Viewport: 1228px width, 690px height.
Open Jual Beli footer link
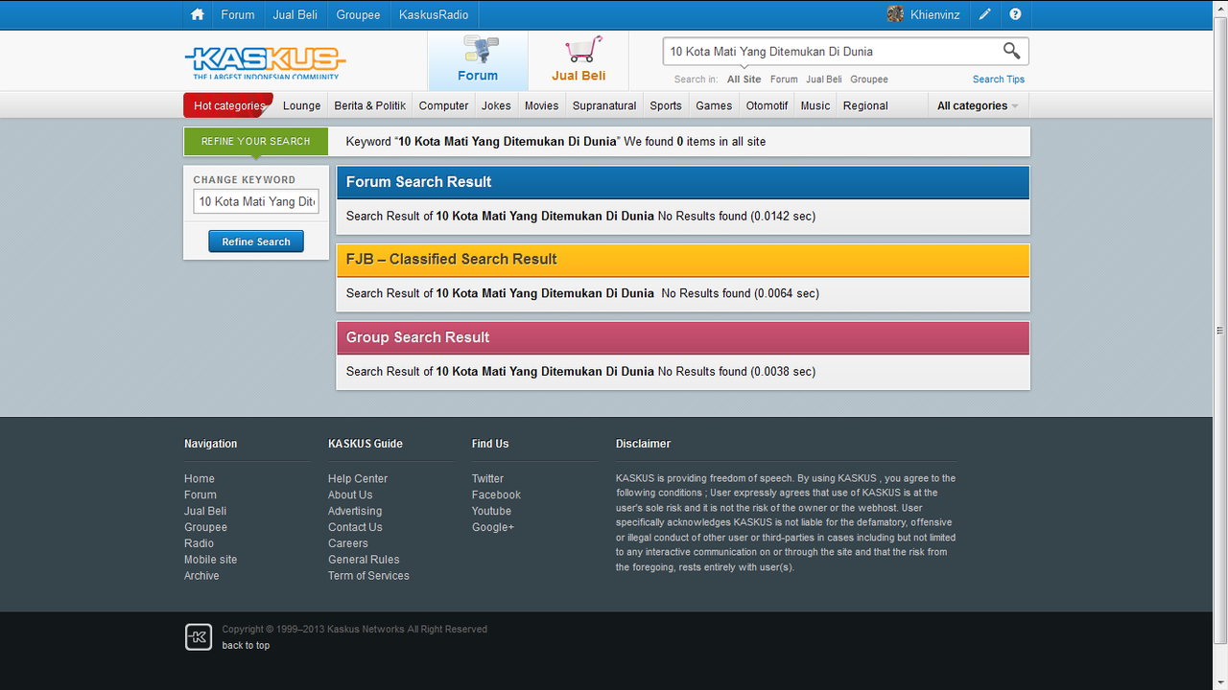click(x=205, y=512)
